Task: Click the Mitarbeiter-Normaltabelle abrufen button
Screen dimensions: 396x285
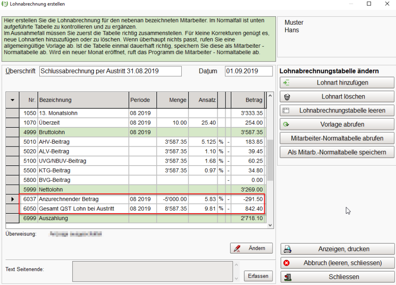Action: 337,138
